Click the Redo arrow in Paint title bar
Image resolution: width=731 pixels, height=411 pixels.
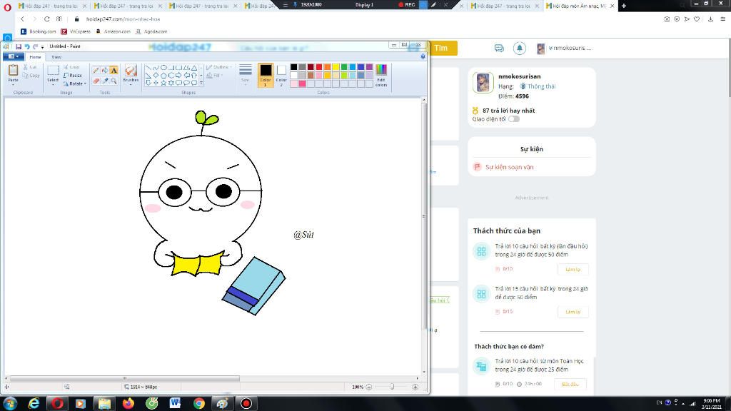click(35, 46)
